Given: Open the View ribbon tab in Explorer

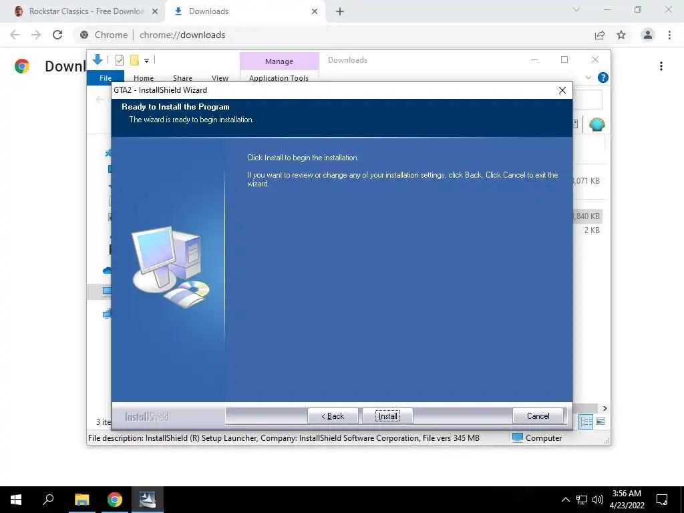Looking at the screenshot, I should [220, 77].
